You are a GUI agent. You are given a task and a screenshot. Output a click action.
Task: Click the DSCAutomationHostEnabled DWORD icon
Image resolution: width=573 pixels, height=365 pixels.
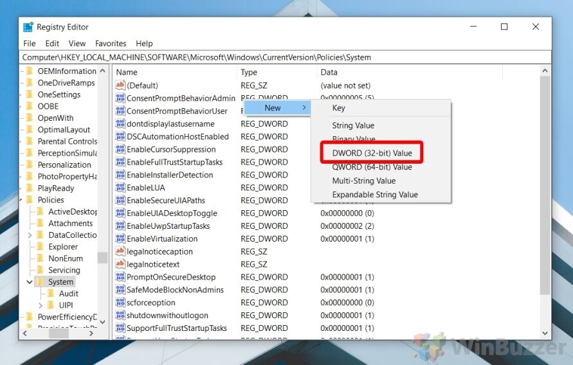pyautogui.click(x=120, y=136)
